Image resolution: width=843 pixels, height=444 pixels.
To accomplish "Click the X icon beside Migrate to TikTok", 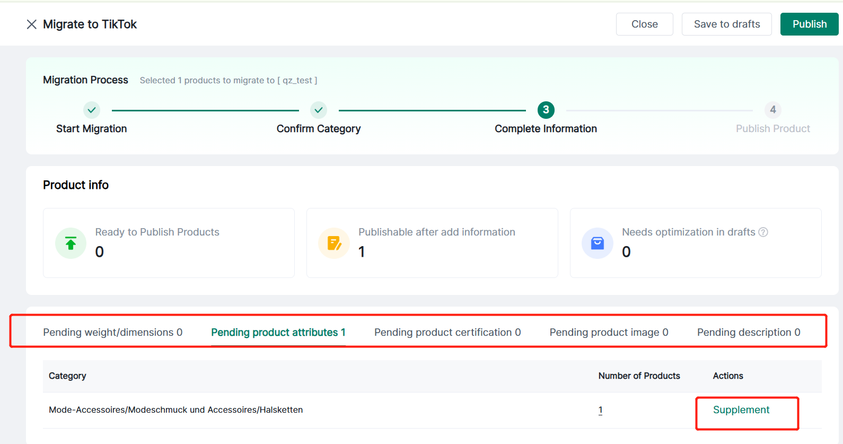I will pyautogui.click(x=32, y=24).
